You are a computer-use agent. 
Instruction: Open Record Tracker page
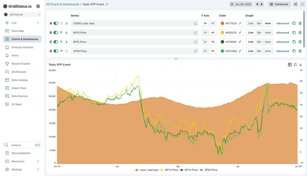22,64
